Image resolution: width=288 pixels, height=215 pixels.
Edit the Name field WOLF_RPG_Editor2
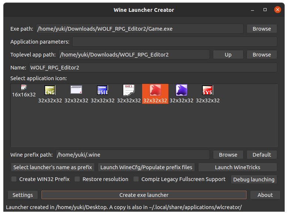[x=153, y=68]
